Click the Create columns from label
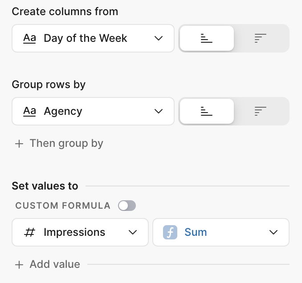This screenshot has height=283, width=302. click(65, 12)
